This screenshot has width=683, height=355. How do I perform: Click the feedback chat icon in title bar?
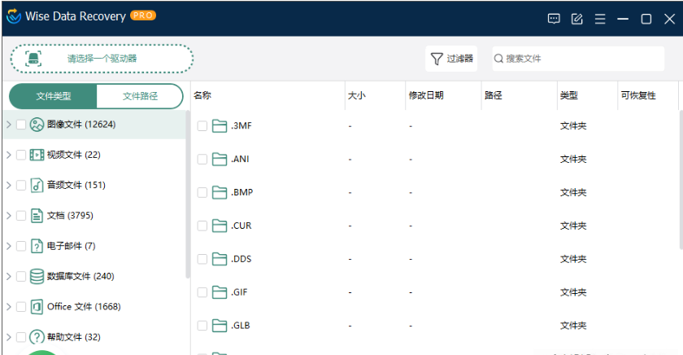pyautogui.click(x=554, y=19)
